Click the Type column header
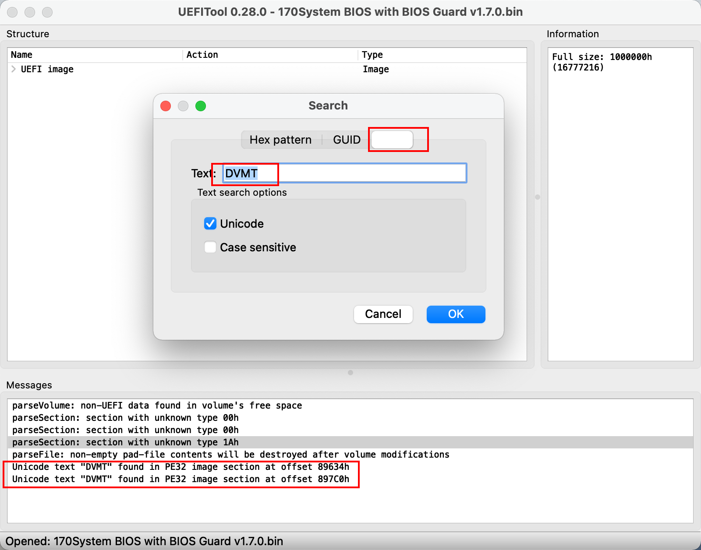 point(442,55)
